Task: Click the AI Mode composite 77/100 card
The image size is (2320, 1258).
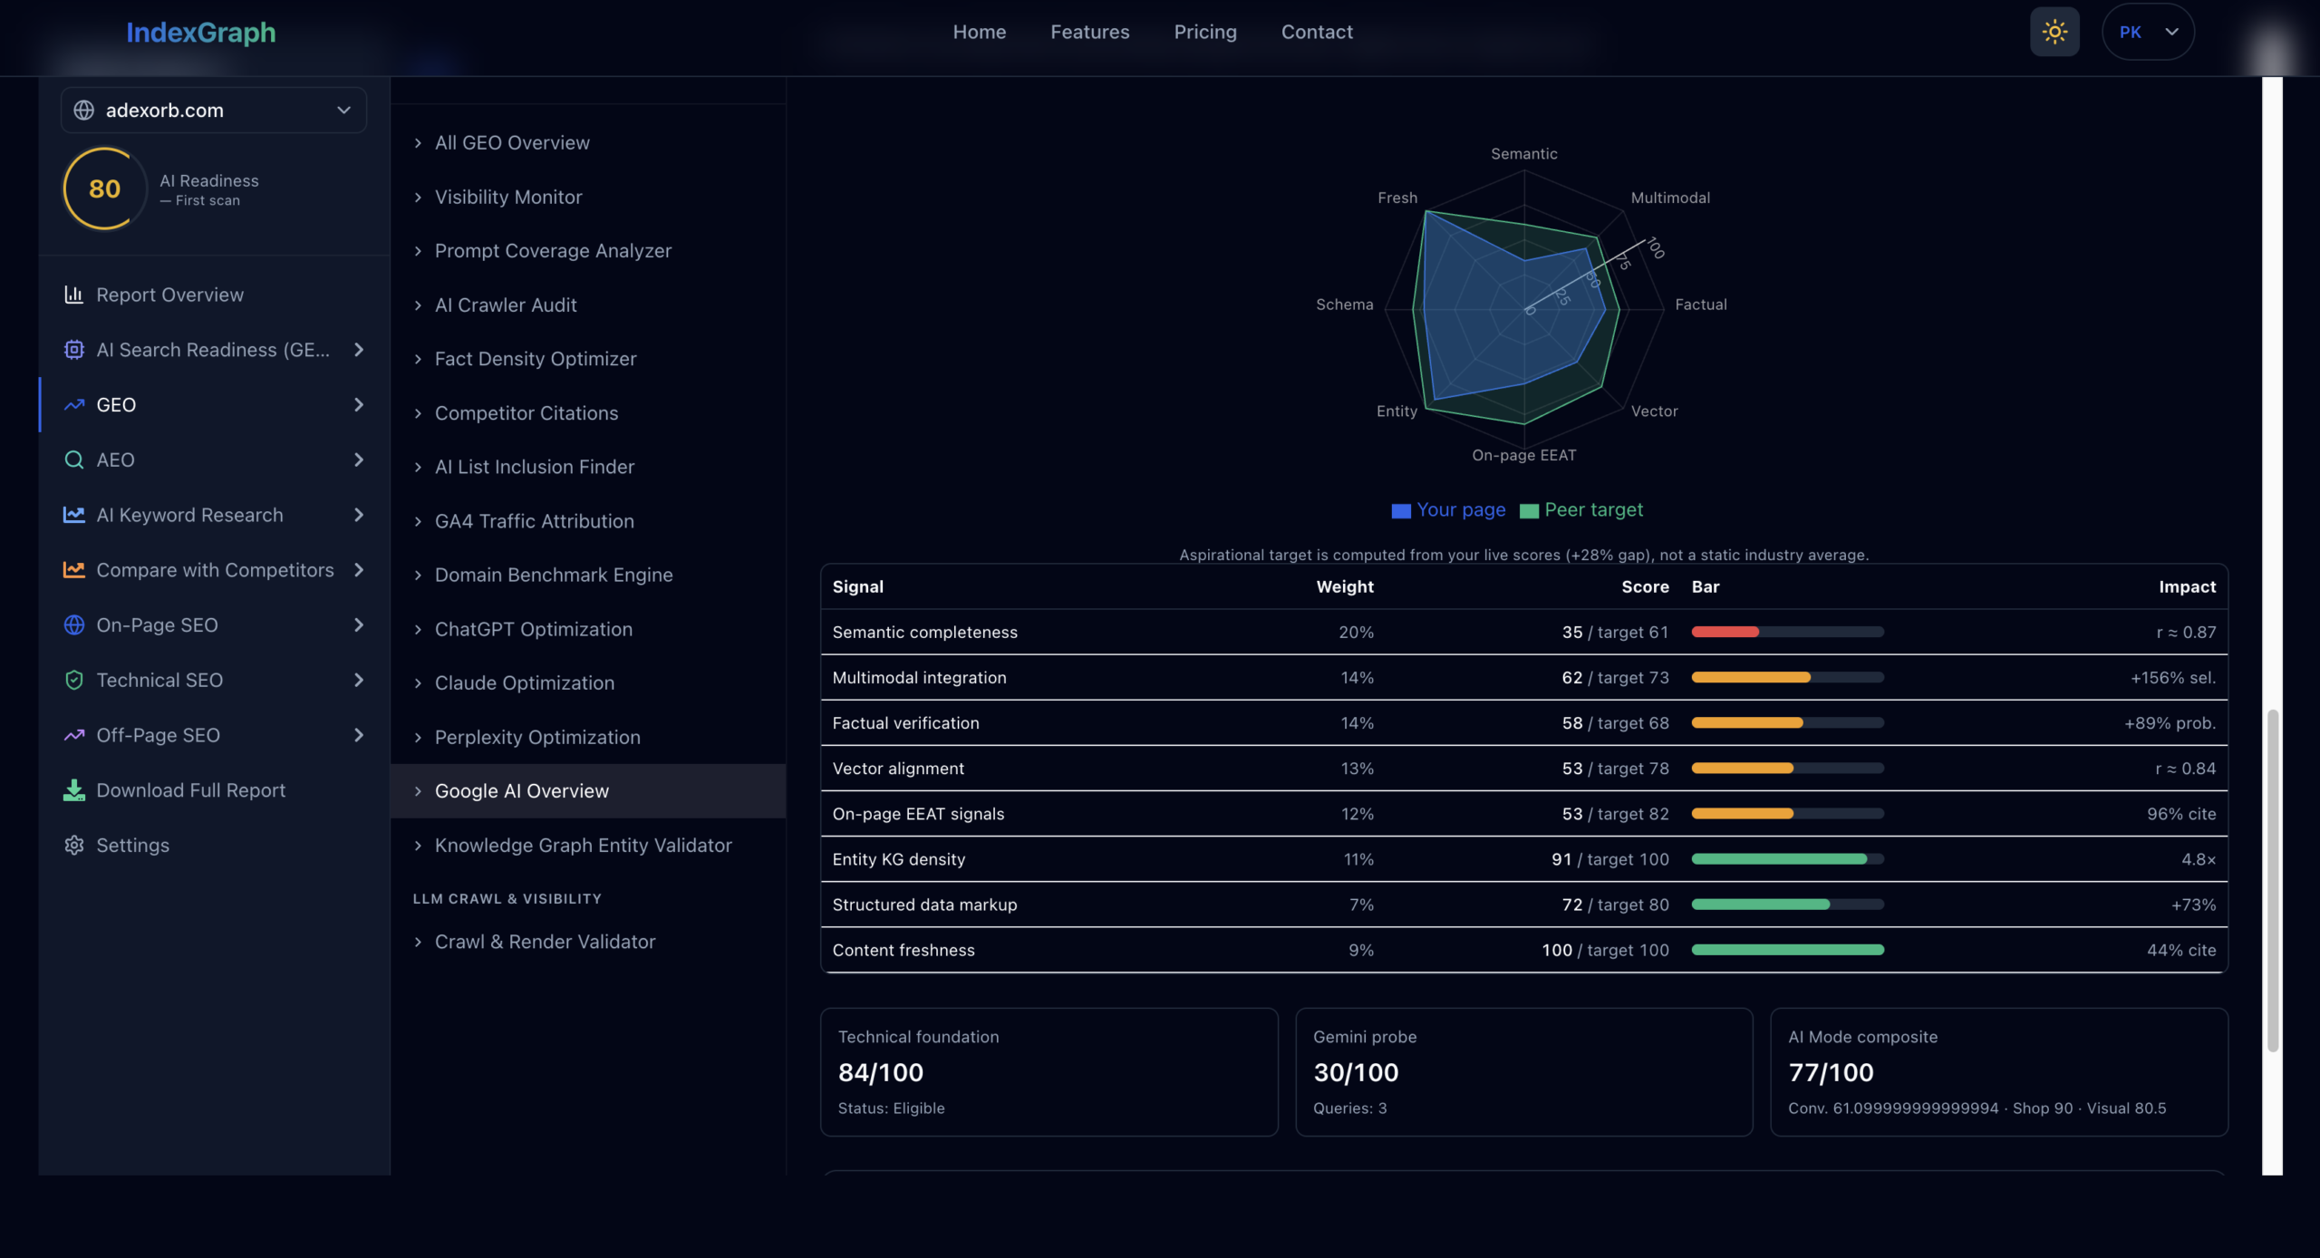Action: point(1999,1072)
